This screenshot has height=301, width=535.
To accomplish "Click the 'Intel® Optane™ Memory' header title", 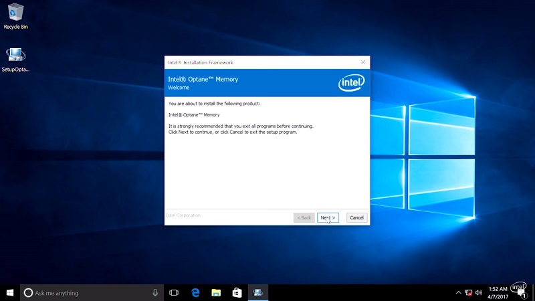I will [203, 79].
